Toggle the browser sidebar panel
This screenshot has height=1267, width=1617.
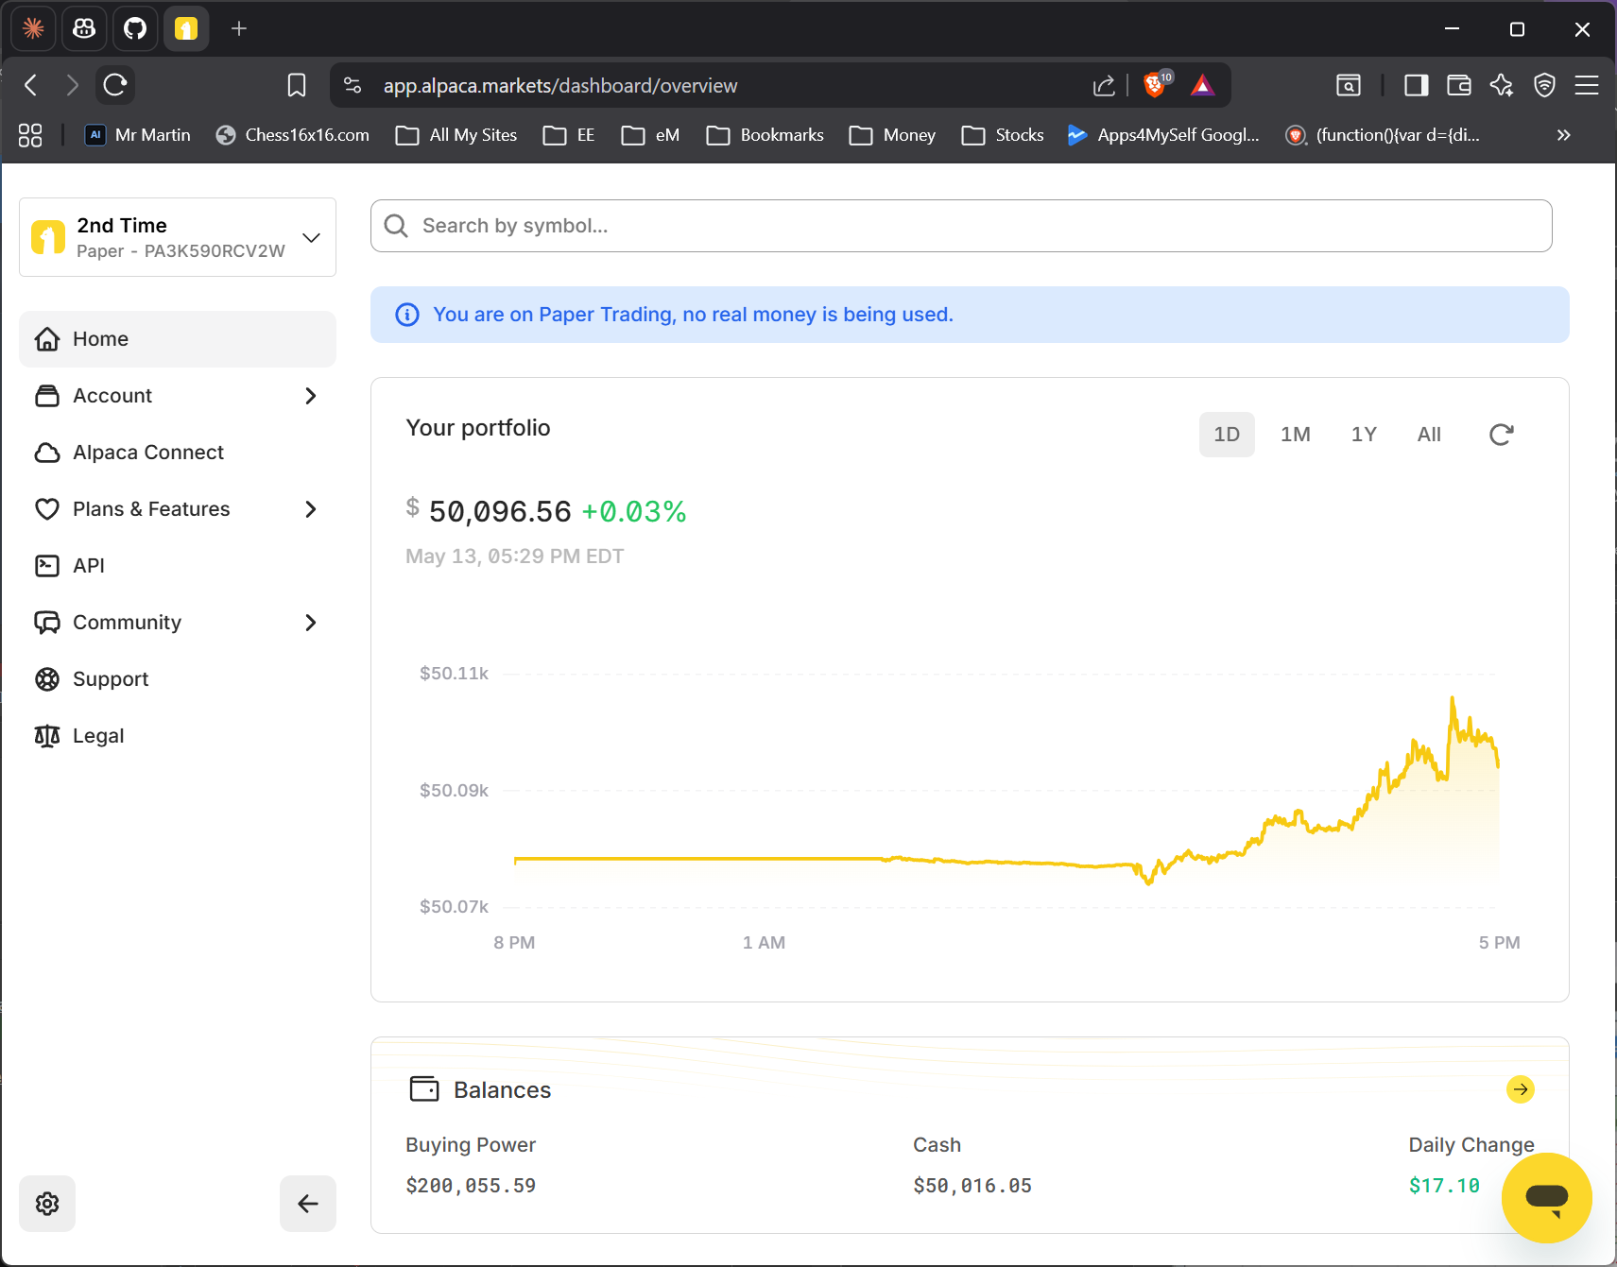click(1416, 86)
